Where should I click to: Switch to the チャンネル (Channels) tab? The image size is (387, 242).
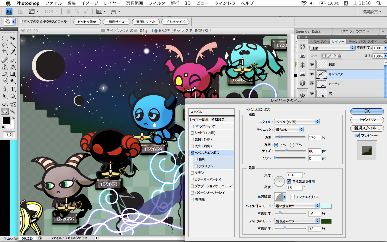coord(353,41)
